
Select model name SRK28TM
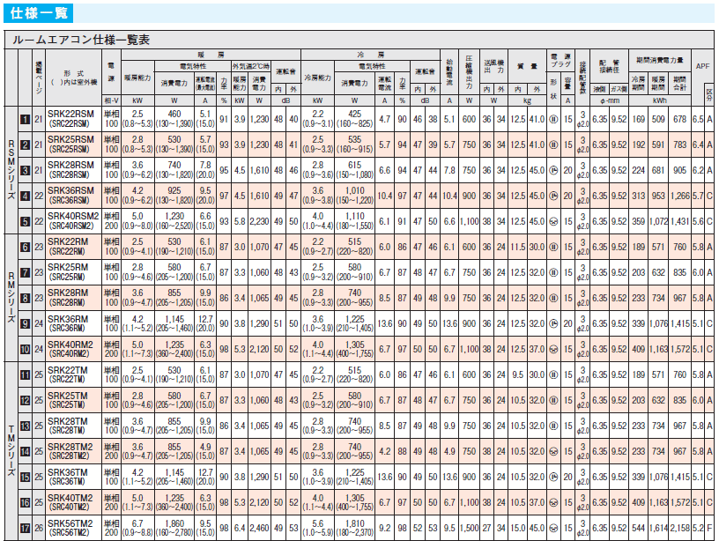(x=67, y=421)
